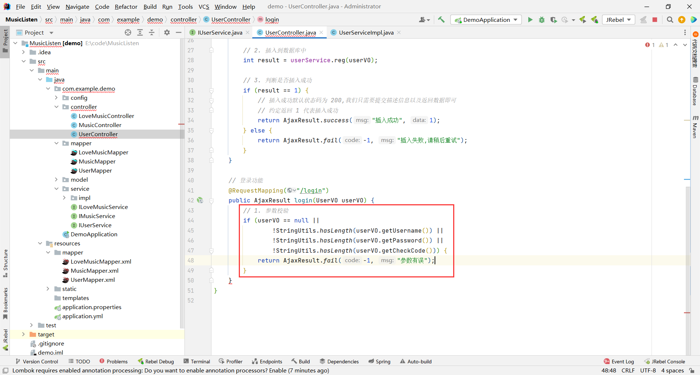Collapse the controller package
Viewport: 700px width, 375px height.
tap(57, 107)
